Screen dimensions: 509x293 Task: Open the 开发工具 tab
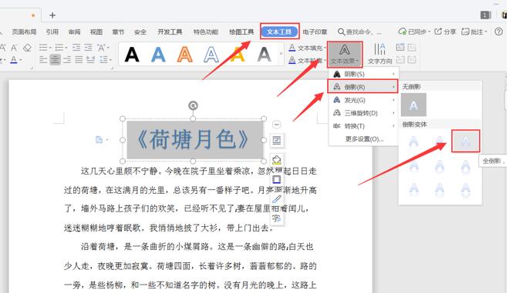point(170,32)
